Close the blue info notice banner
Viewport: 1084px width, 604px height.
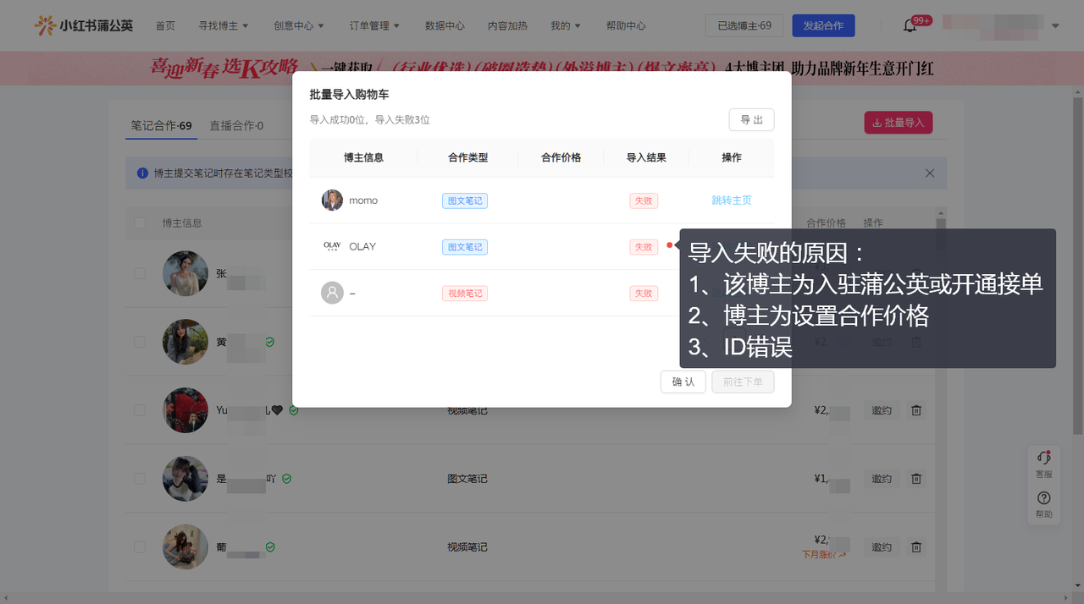[930, 173]
